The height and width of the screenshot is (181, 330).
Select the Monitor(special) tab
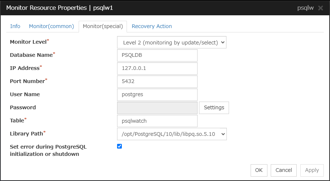[103, 26]
